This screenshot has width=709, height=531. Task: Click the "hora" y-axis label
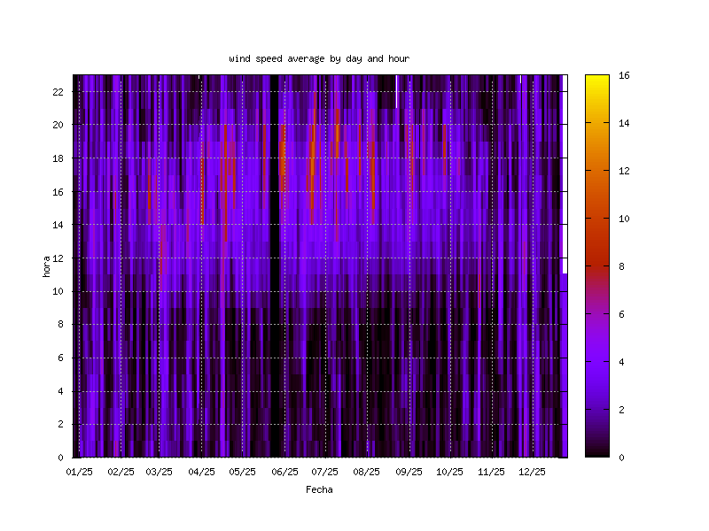click(46, 266)
